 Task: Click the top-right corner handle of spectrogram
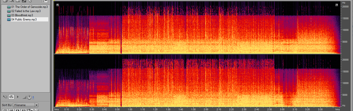(337, 5)
